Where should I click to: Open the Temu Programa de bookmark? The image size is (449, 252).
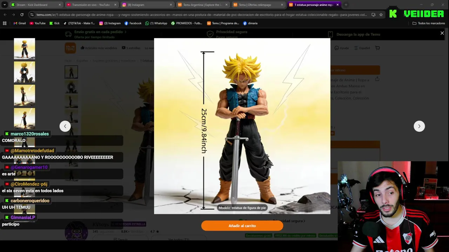point(223,23)
